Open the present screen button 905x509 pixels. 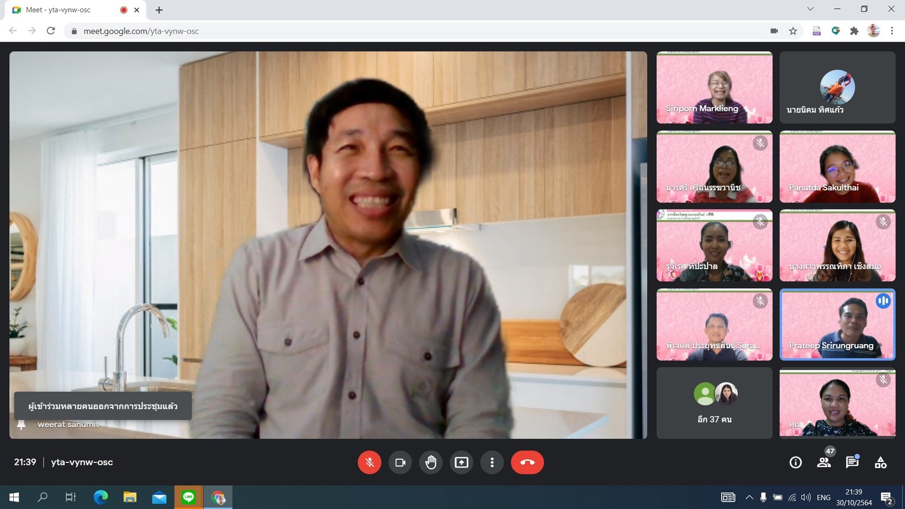click(x=462, y=462)
